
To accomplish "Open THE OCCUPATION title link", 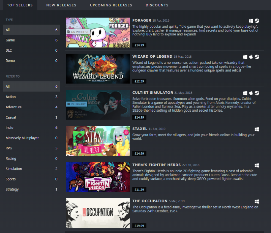I will [x=150, y=201].
